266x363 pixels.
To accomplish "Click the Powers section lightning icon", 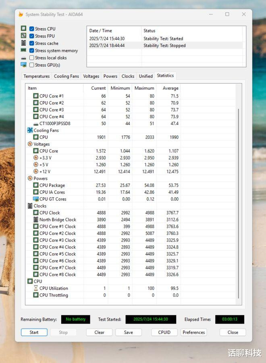I will click(x=30, y=178).
